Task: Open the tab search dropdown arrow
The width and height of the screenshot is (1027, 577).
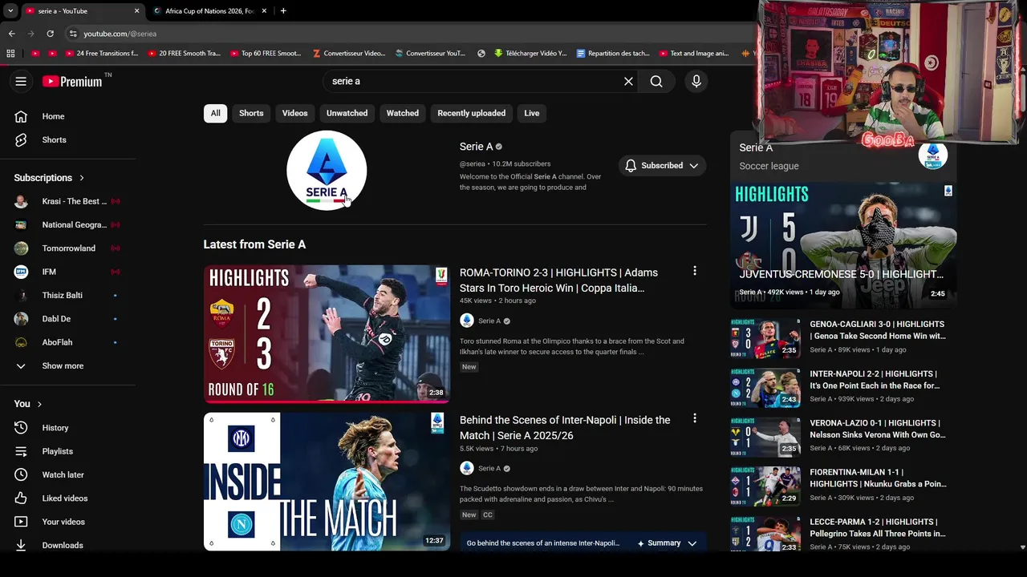Action: pyautogui.click(x=10, y=11)
